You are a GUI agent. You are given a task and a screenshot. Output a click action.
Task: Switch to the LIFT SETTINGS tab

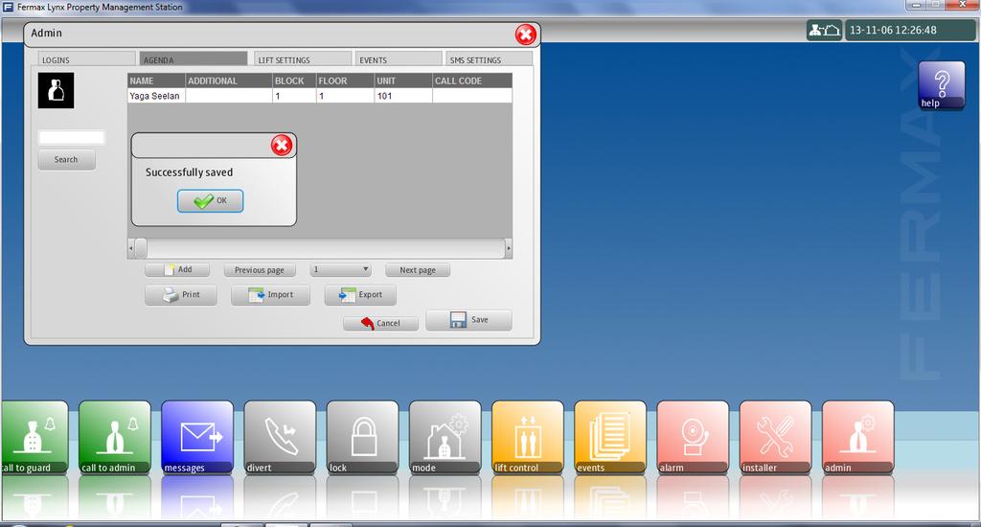[x=303, y=59]
